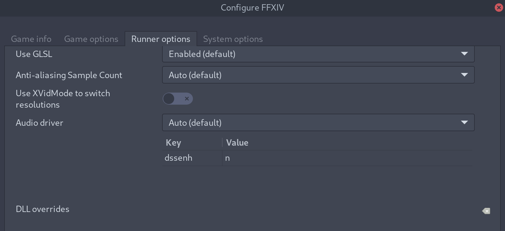Click the Configure FFXIV title bar

coord(252,8)
